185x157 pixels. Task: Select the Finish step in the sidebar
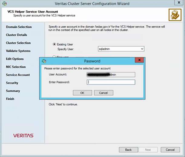[10, 99]
